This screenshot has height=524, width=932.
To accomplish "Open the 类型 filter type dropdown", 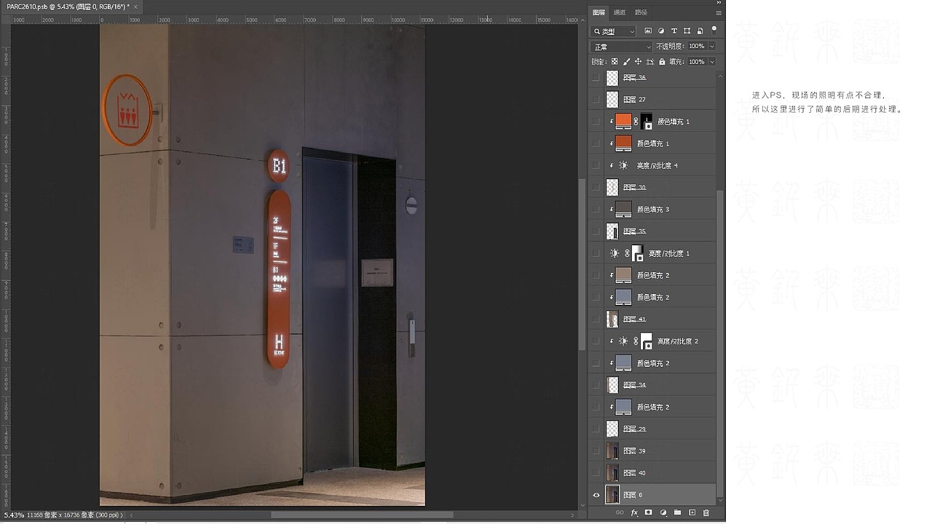I will (614, 31).
